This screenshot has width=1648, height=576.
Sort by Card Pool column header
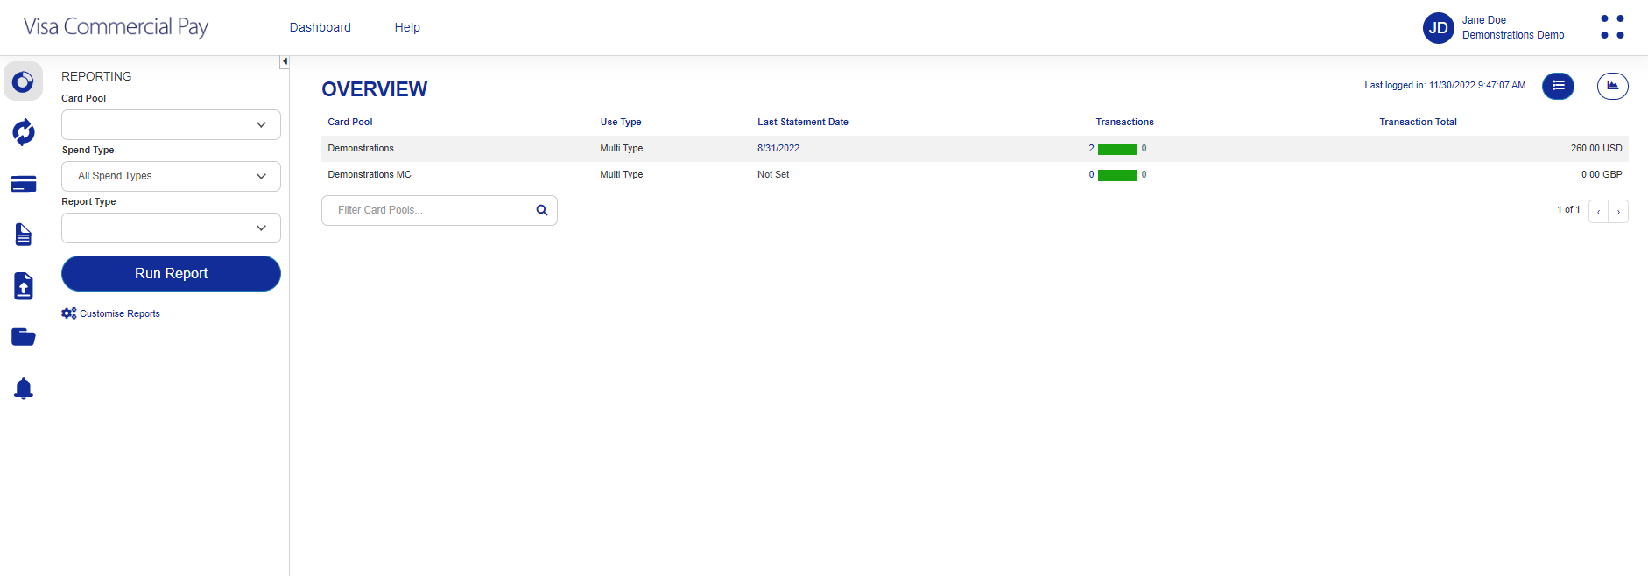pyautogui.click(x=350, y=122)
